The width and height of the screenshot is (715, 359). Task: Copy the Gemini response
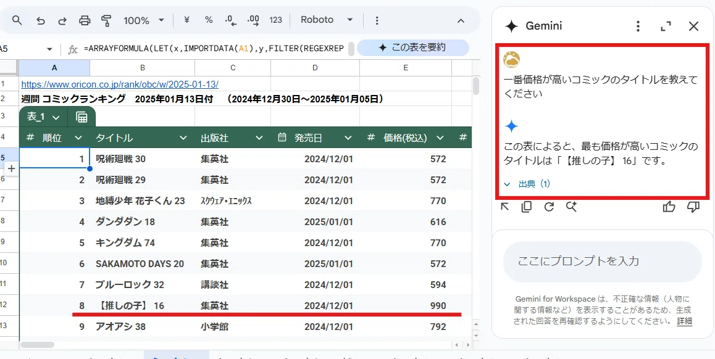click(526, 207)
